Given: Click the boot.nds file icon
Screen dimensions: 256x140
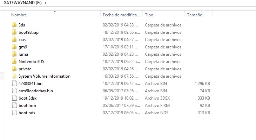Looking at the screenshot, I should tap(14, 112).
